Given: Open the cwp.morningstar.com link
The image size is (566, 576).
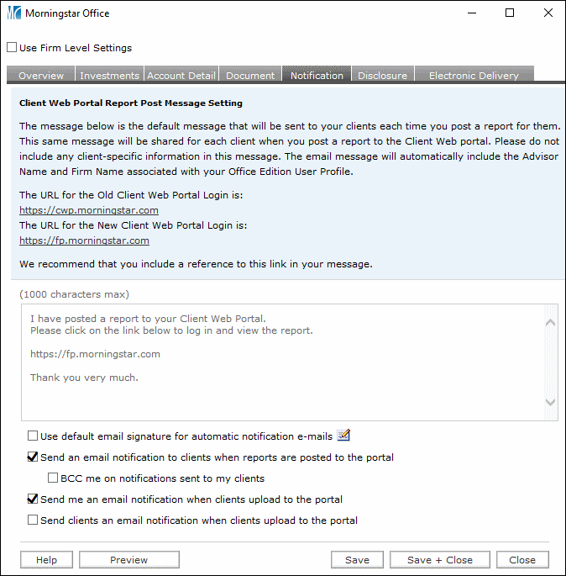Looking at the screenshot, I should [x=89, y=210].
